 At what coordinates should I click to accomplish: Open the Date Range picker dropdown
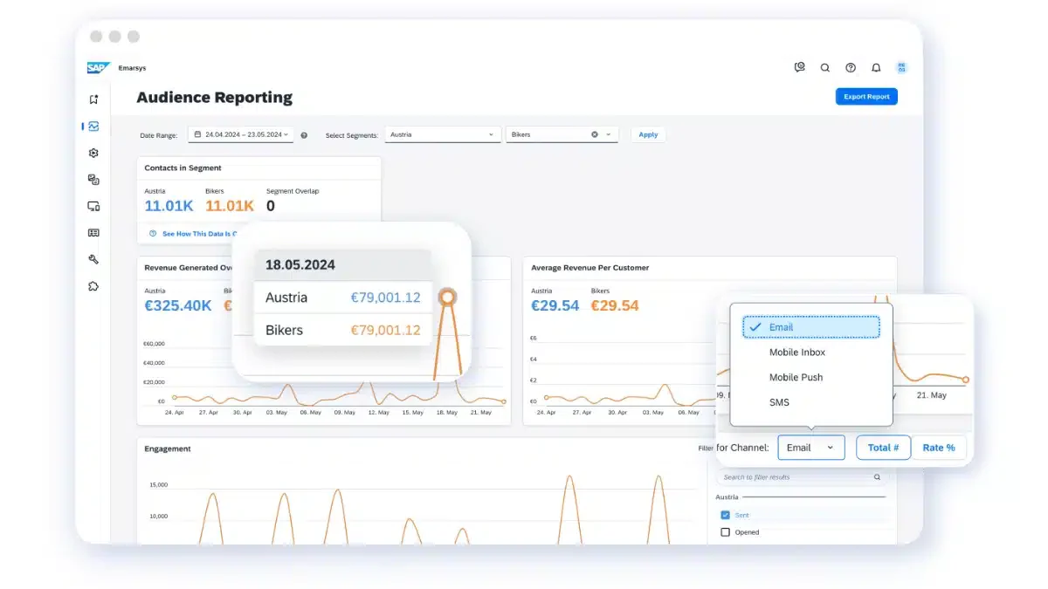(x=240, y=134)
